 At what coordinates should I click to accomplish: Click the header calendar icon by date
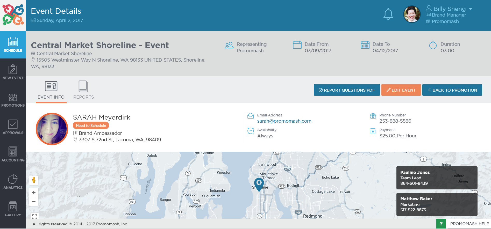coord(33,20)
